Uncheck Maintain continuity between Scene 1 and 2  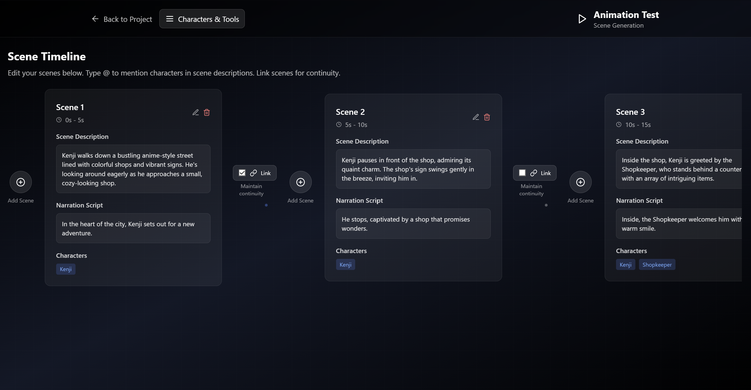pos(242,173)
